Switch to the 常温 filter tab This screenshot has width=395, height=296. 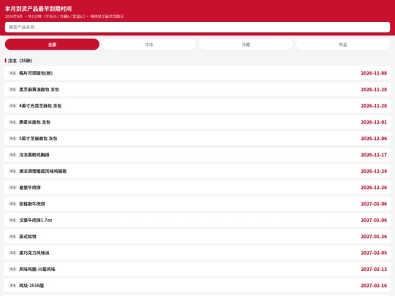tap(343, 45)
